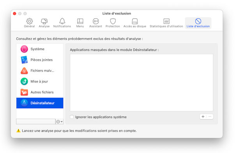Switch to the Notifications tab label

point(62,26)
